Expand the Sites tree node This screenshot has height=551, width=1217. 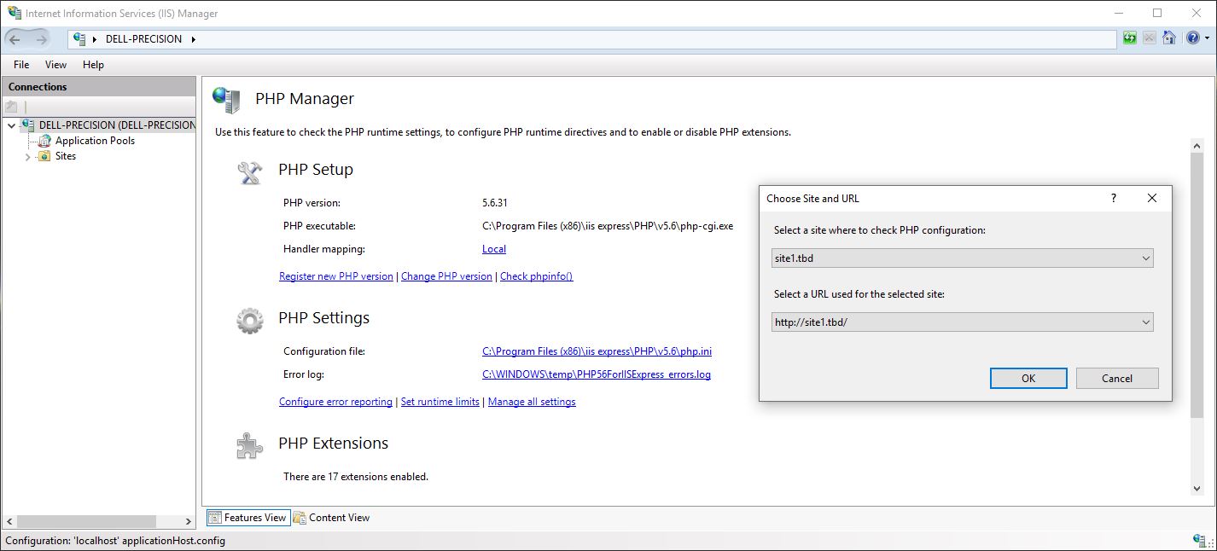[27, 157]
